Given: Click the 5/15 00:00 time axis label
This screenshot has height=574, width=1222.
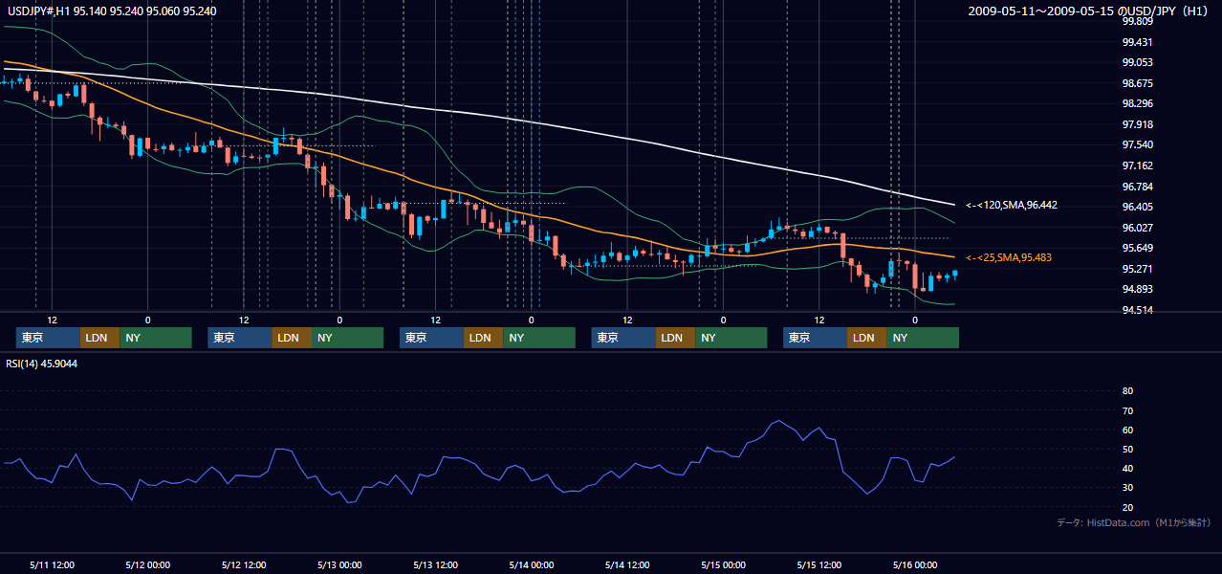Looking at the screenshot, I should coord(723,565).
